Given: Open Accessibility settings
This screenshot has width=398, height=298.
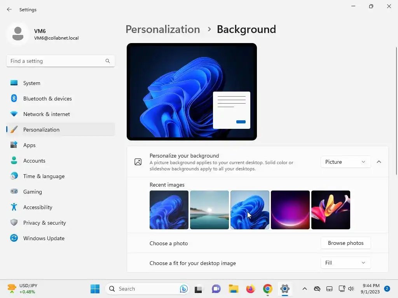Looking at the screenshot, I should (60, 207).
